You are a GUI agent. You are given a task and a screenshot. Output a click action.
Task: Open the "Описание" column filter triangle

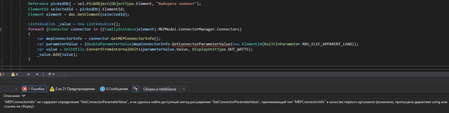pos(24,96)
